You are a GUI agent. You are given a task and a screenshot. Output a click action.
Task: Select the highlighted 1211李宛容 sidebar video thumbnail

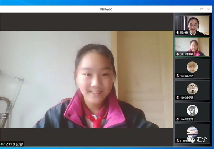[x=192, y=47]
